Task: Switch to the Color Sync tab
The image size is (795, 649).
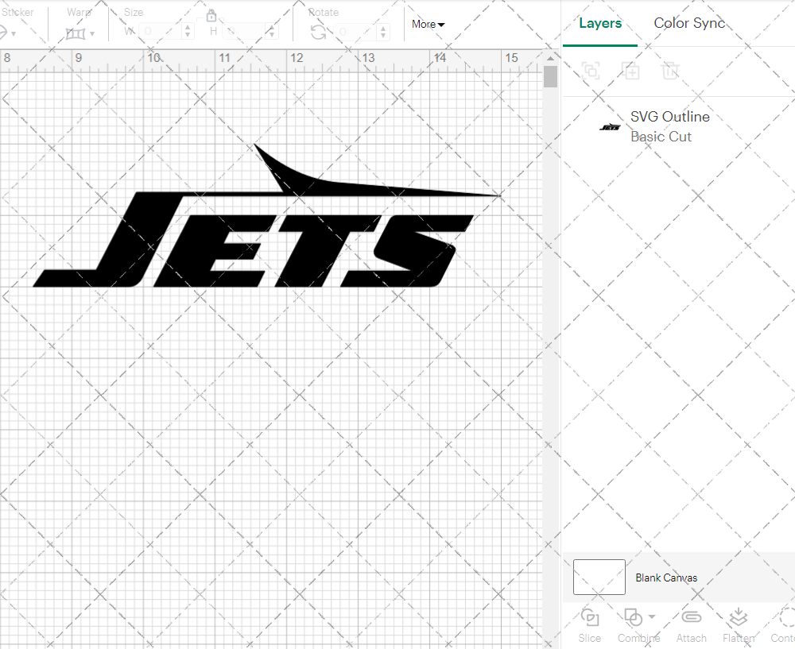Action: coord(689,23)
